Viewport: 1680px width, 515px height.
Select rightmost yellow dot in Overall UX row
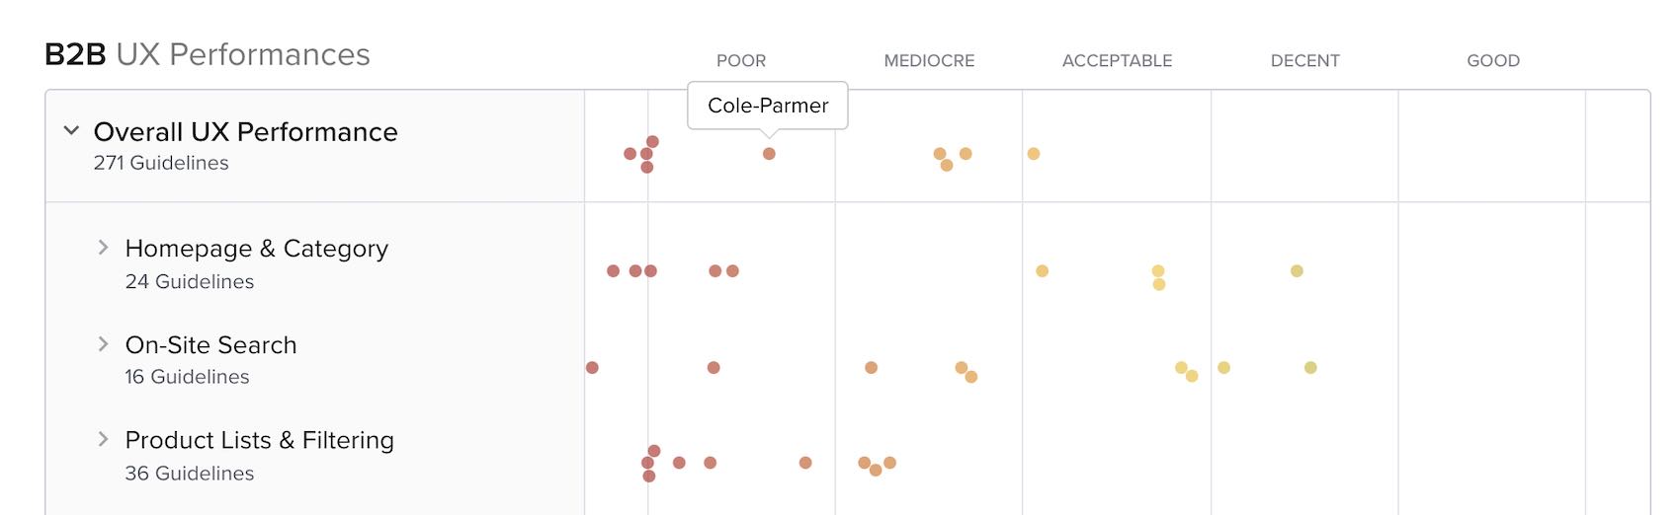point(1034,154)
